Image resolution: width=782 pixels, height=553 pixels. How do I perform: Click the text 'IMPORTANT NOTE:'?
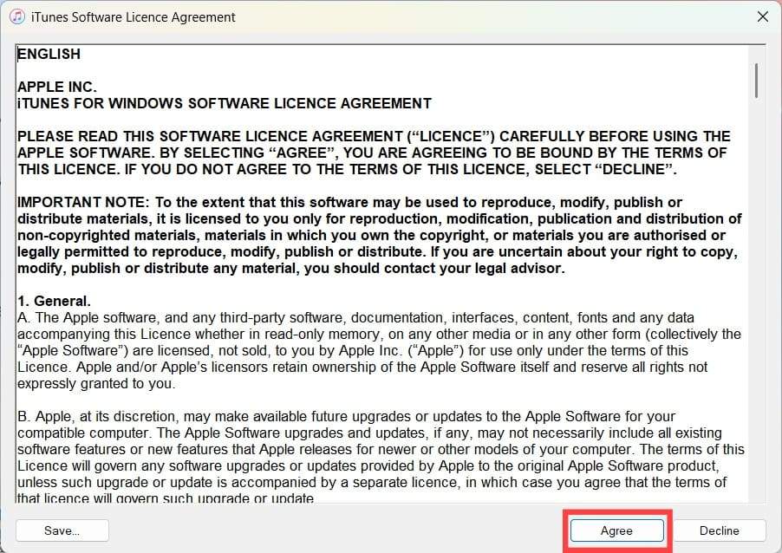[83, 203]
